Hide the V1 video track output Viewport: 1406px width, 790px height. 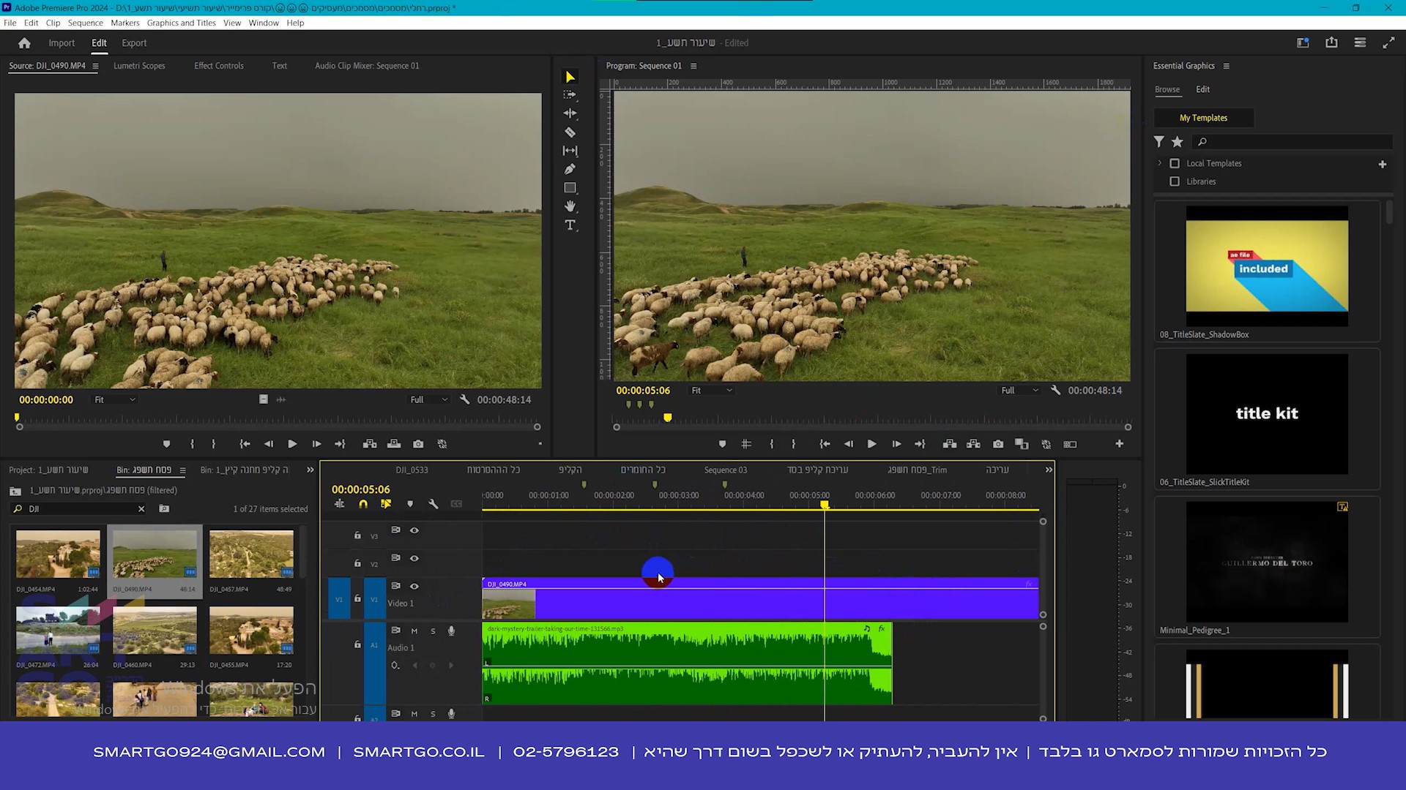[414, 586]
